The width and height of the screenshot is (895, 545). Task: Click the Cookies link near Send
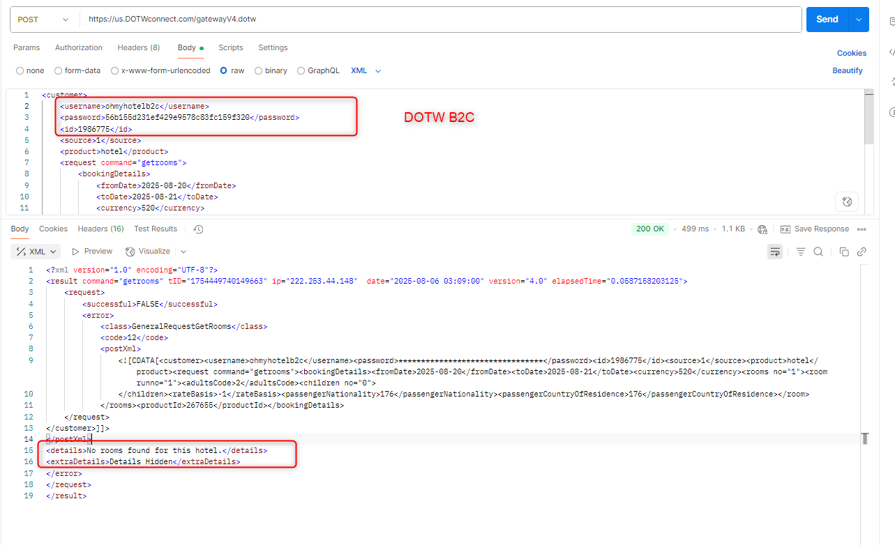coord(852,53)
